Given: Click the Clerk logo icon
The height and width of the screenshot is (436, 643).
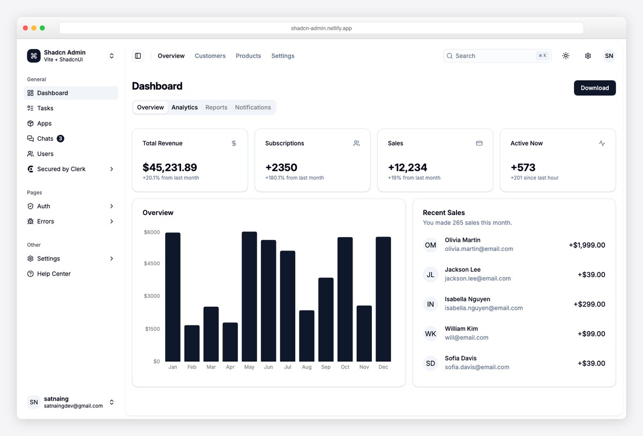Looking at the screenshot, I should (x=31, y=169).
